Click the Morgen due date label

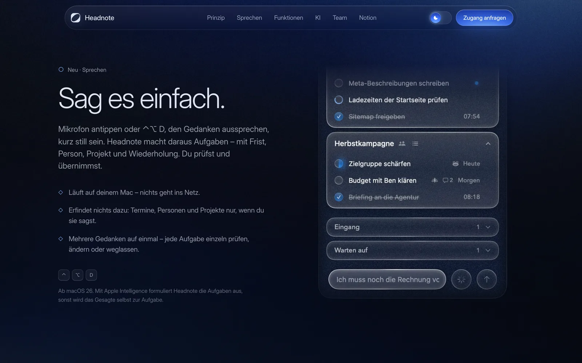pos(469,180)
